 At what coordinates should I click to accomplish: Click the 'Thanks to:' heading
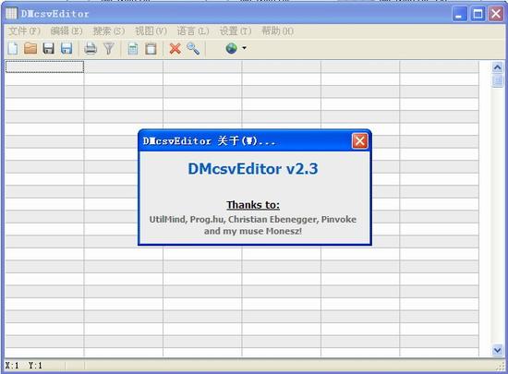pyautogui.click(x=253, y=205)
